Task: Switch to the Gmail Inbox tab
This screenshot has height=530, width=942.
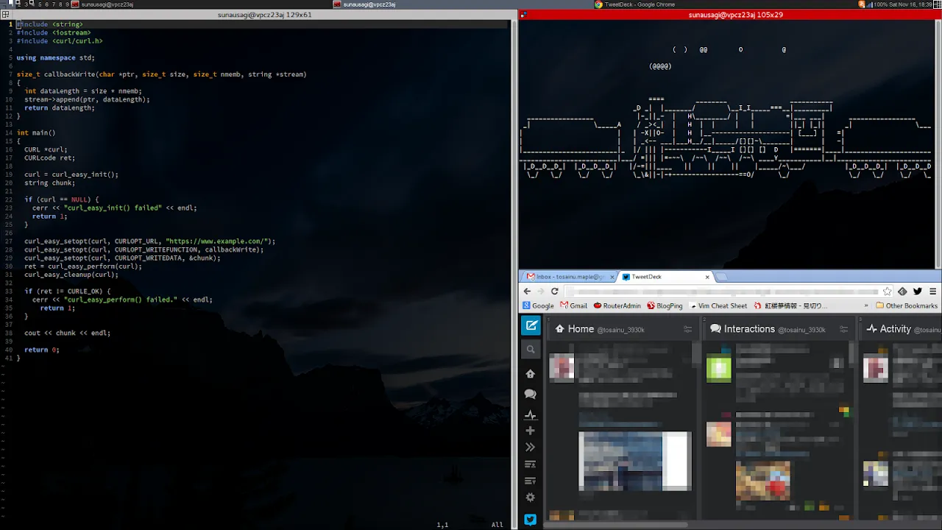Action: (567, 277)
